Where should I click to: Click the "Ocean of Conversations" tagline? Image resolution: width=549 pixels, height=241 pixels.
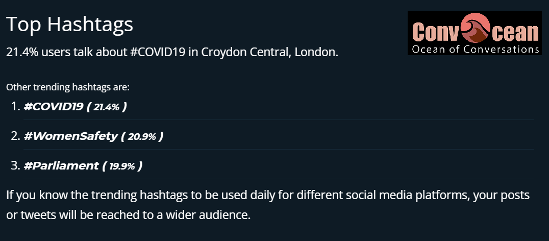click(475, 50)
